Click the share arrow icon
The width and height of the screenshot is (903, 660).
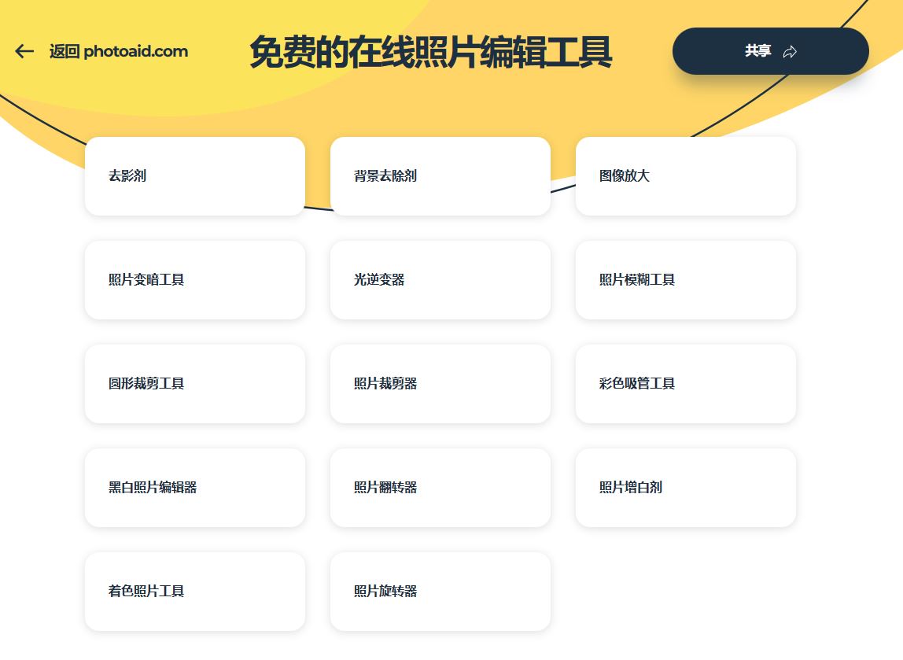click(790, 52)
